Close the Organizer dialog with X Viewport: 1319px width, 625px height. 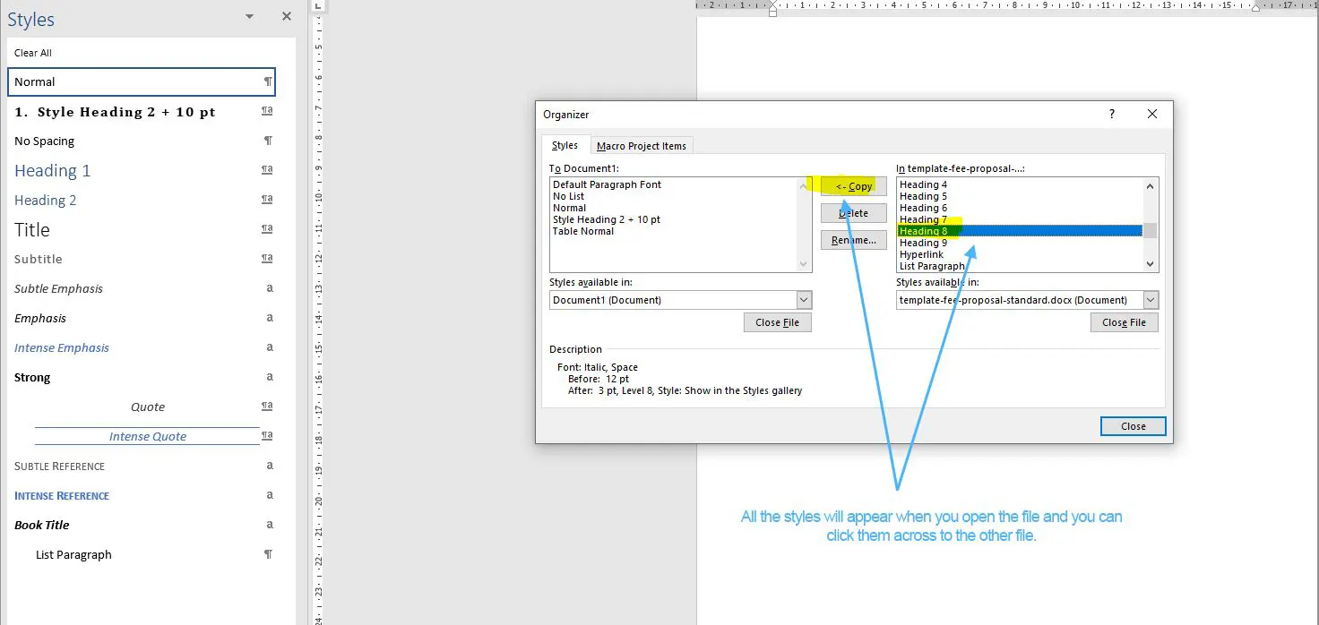(1152, 114)
